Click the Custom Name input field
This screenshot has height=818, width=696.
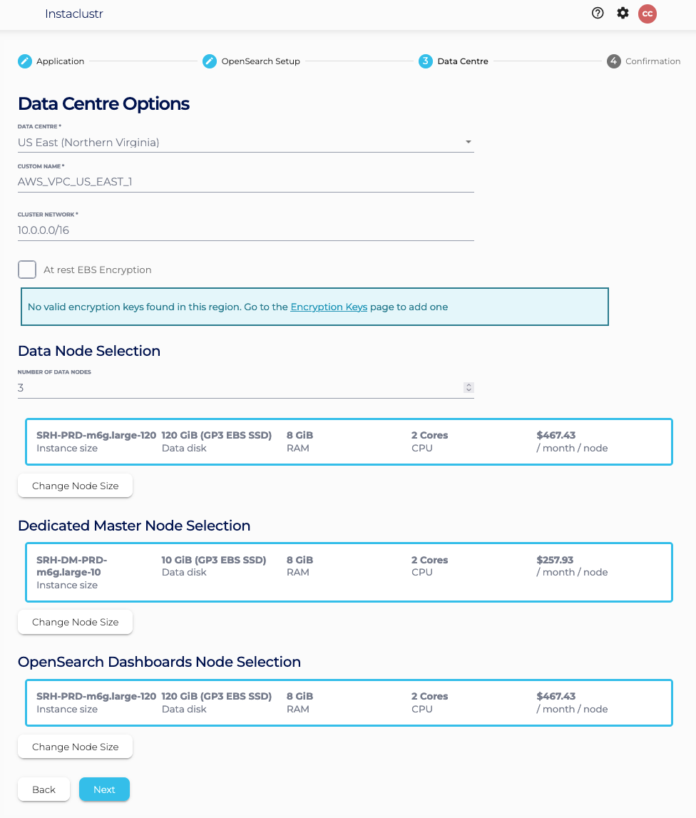click(245, 182)
